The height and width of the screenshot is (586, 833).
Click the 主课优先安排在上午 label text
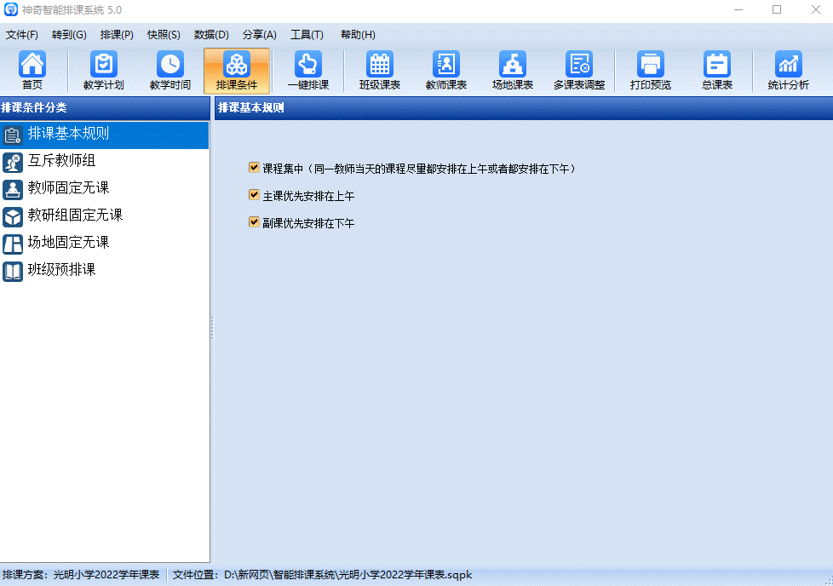[x=308, y=196]
